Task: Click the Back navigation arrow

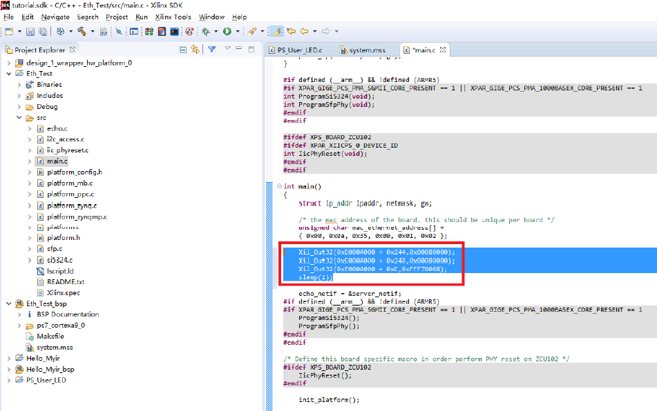Action: (x=305, y=31)
